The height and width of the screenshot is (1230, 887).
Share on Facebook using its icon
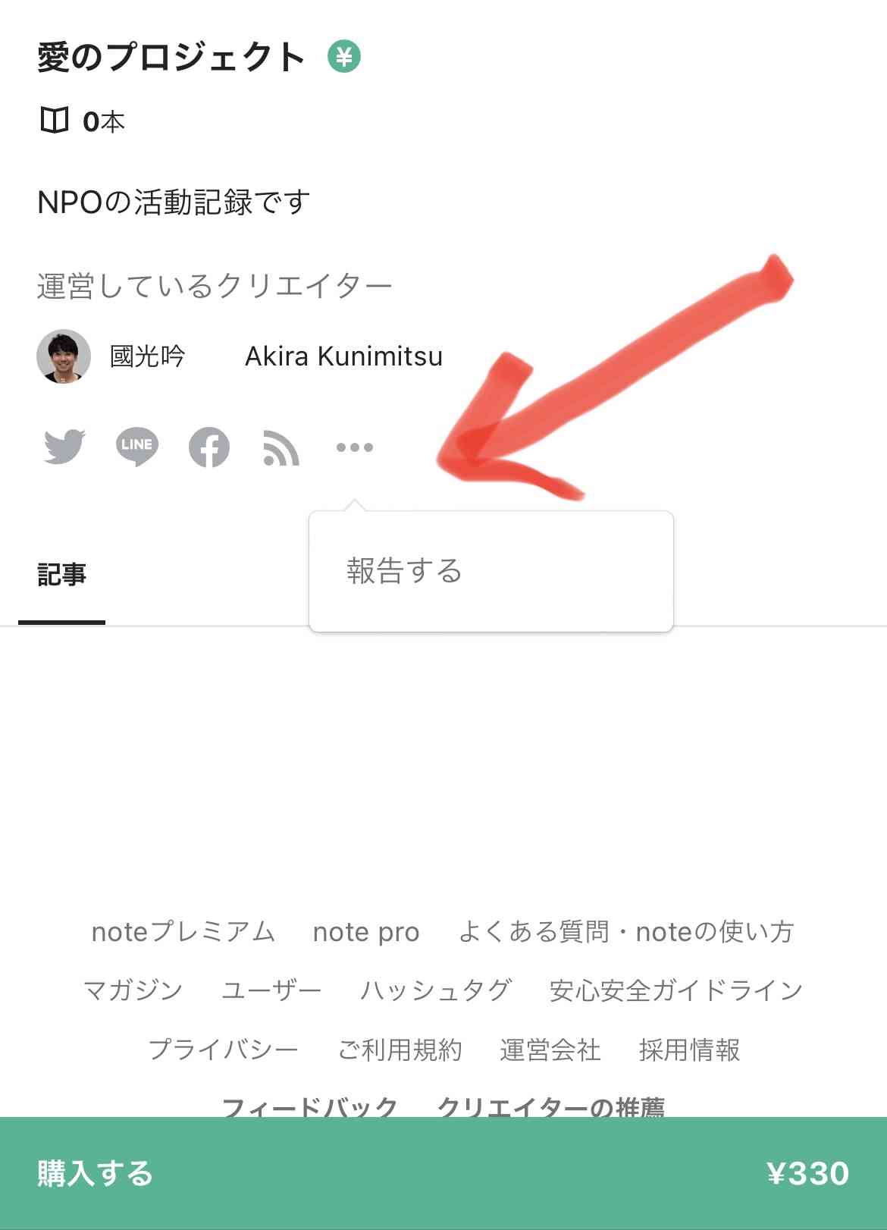tap(209, 447)
